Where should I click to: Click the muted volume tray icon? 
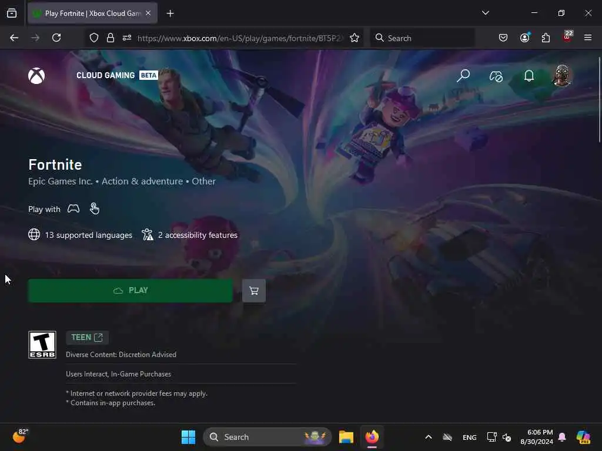click(x=507, y=437)
